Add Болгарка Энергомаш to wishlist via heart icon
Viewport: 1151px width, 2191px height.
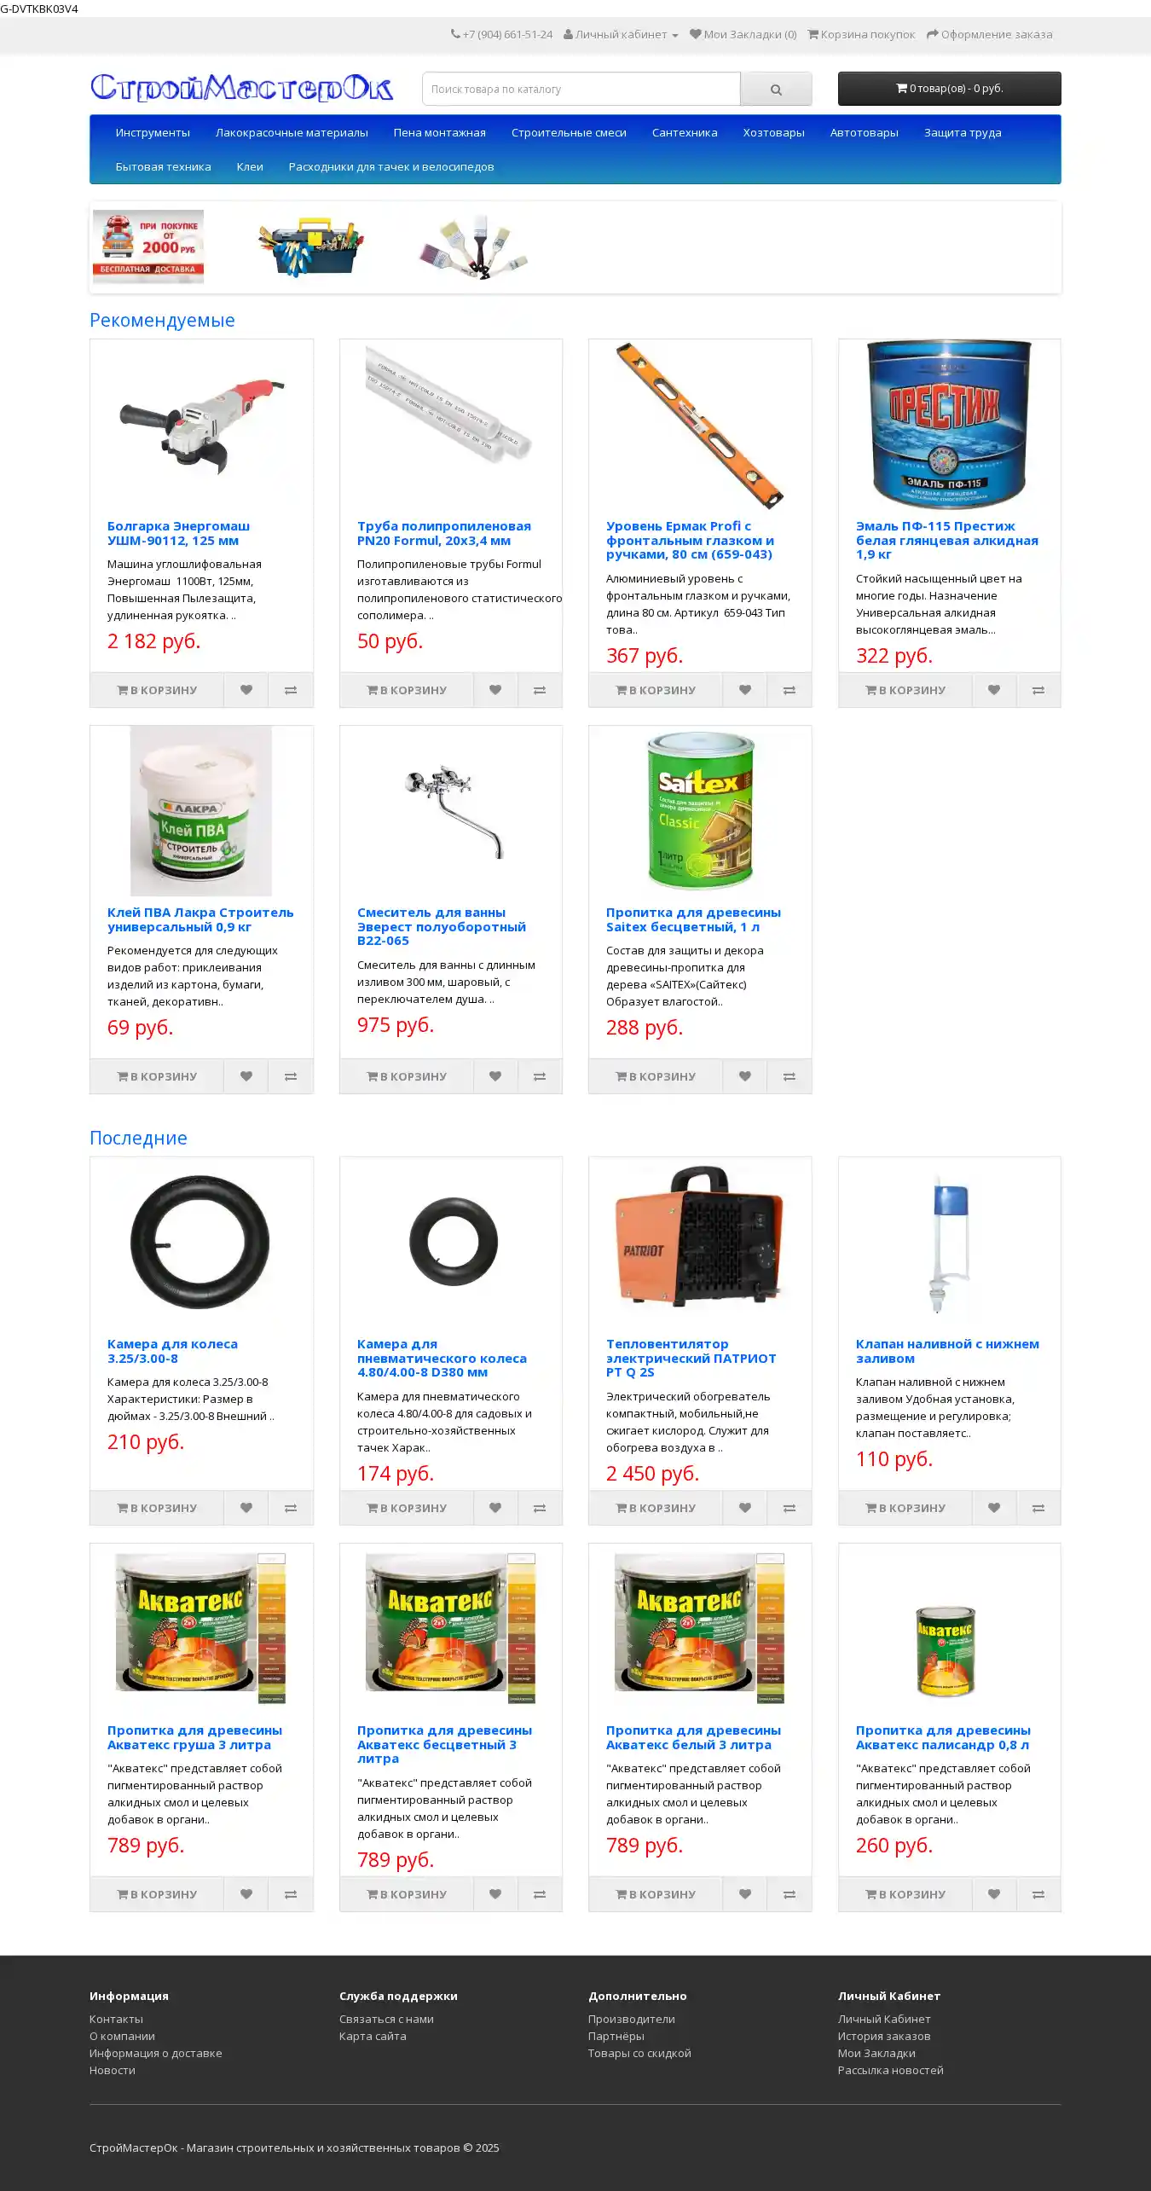[246, 690]
